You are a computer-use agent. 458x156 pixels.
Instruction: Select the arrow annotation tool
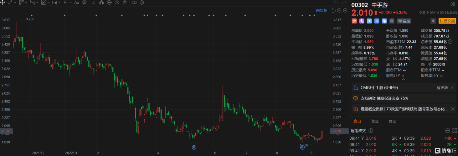pyautogui.click(x=66, y=3)
